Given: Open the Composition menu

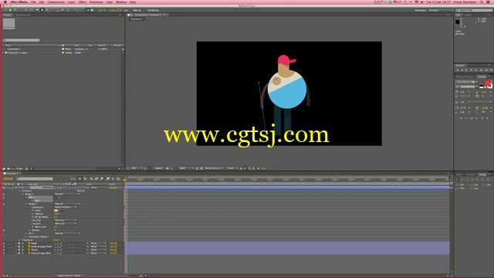Looking at the screenshot, I should pos(56,2).
